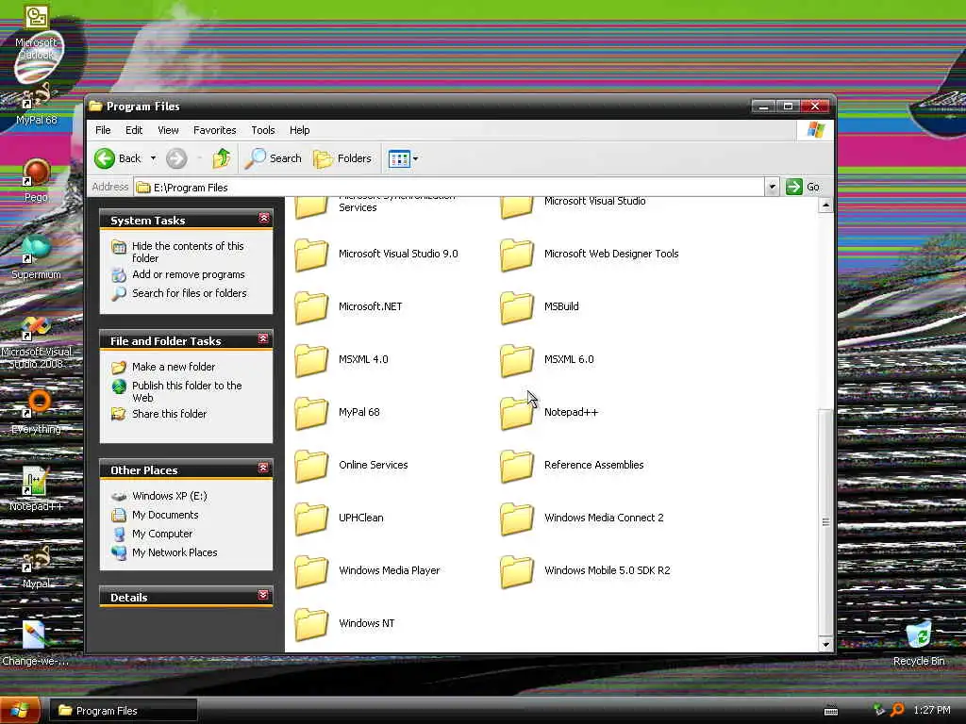This screenshot has height=724, width=966.
Task: Click Publish this folder to the Web
Action: [187, 391]
